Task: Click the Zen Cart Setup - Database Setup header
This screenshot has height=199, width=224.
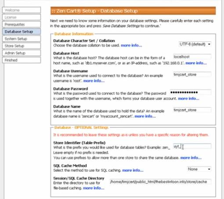Action: [x=133, y=11]
